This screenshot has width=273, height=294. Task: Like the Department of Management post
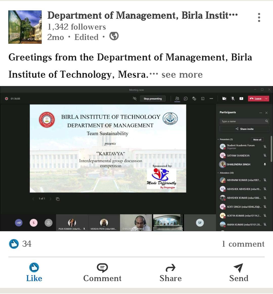[x=34, y=272]
